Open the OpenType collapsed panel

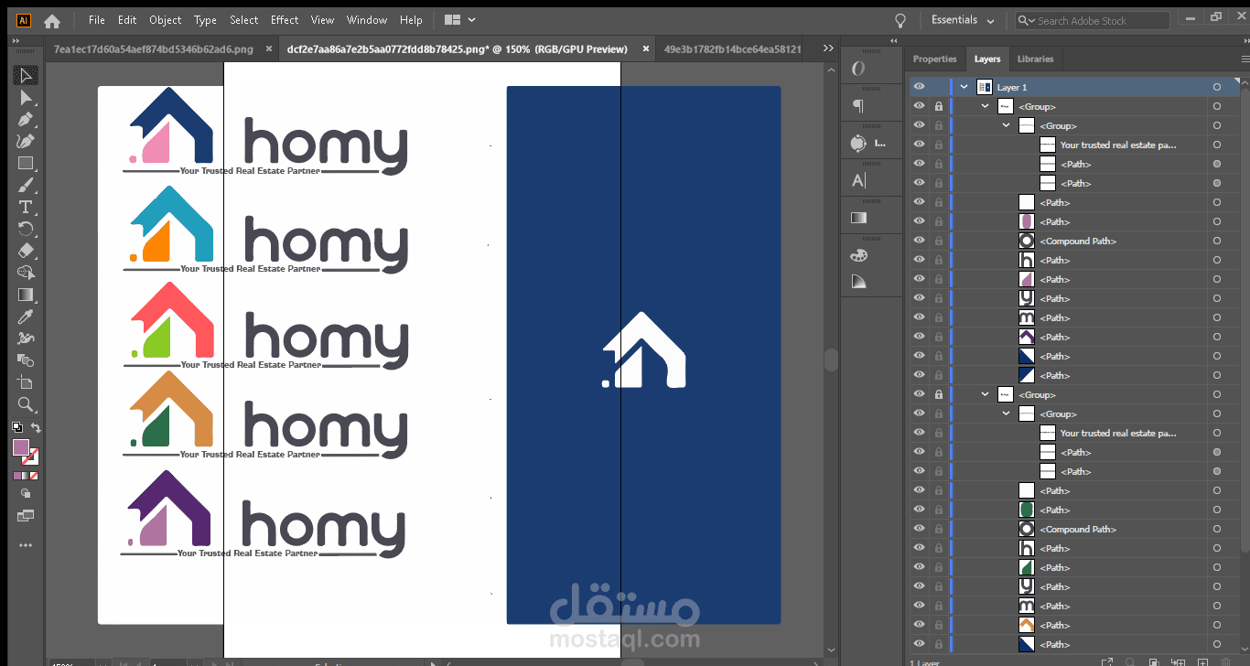tap(858, 69)
